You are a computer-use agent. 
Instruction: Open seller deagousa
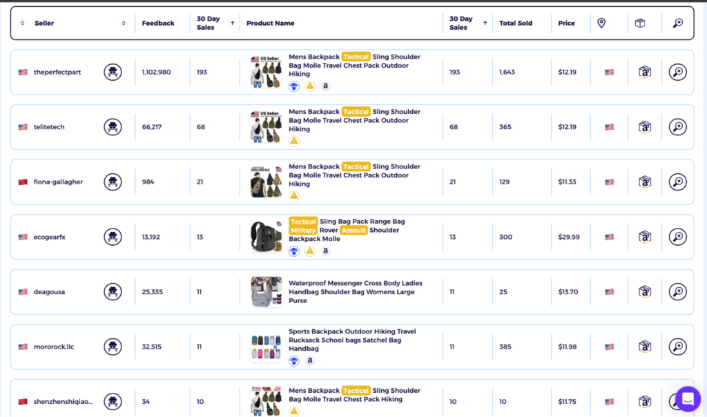49,292
